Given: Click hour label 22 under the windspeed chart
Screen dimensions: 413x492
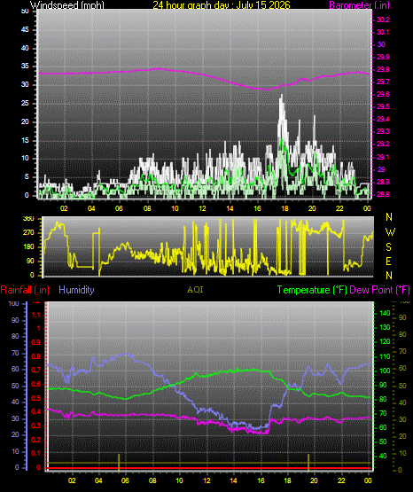Looking at the screenshot, I should pos(339,208).
